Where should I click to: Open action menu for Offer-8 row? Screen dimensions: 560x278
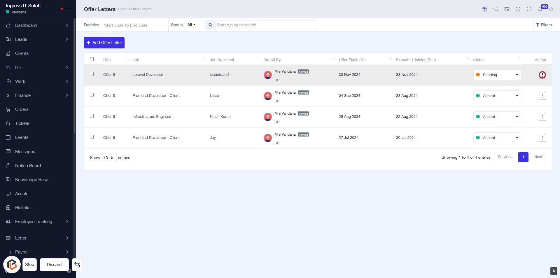tap(542, 96)
